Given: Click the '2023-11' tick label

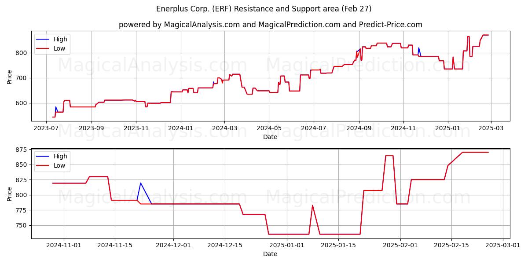Looking at the screenshot, I should pos(136,128).
